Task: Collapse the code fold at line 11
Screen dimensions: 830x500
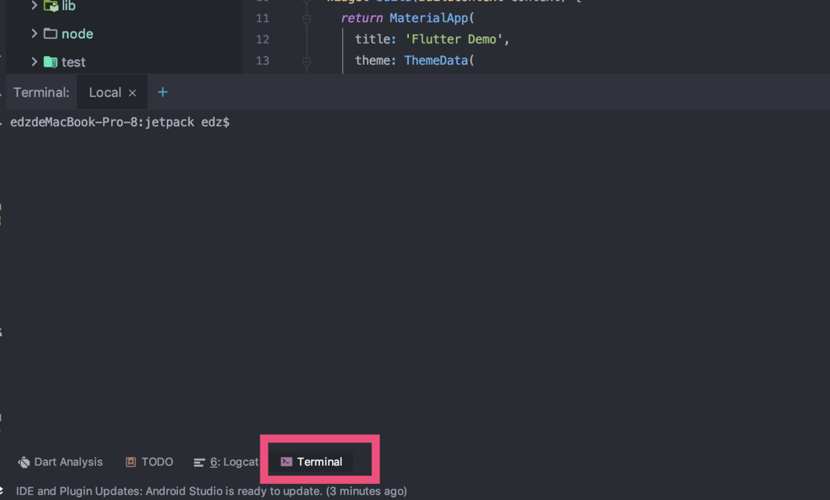Action: point(307,19)
